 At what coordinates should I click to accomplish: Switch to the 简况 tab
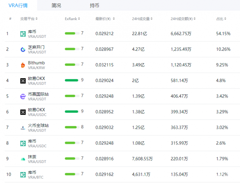56,5
